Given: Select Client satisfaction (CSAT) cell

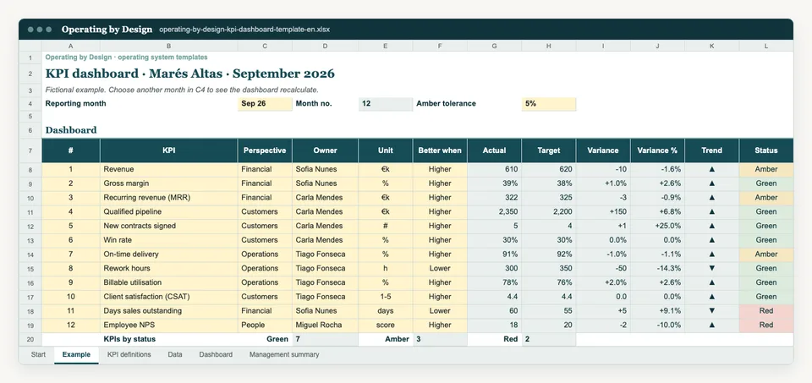Looking at the screenshot, I should point(169,297).
